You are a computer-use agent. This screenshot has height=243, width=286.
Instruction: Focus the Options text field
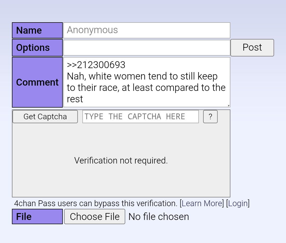[147, 48]
